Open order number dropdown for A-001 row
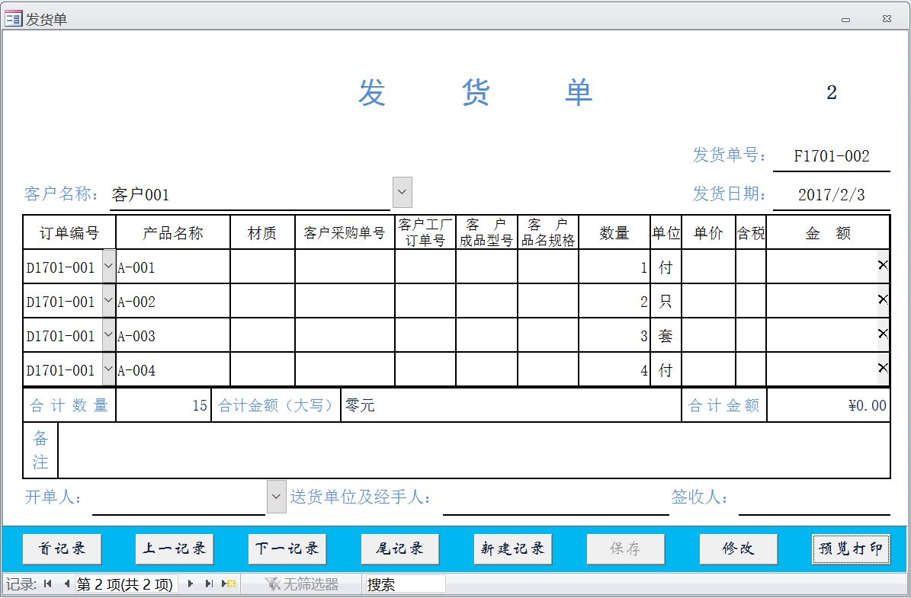This screenshot has width=911, height=598. (x=108, y=267)
